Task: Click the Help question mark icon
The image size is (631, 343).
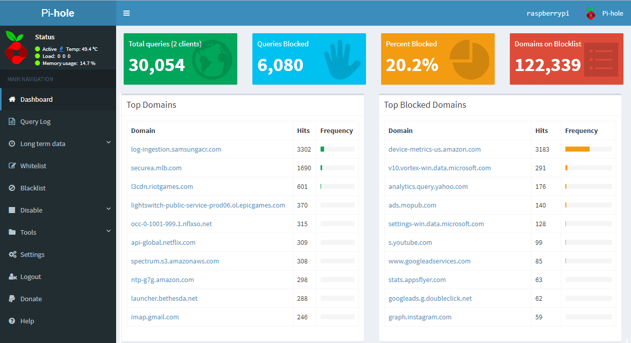Action: pyautogui.click(x=12, y=321)
